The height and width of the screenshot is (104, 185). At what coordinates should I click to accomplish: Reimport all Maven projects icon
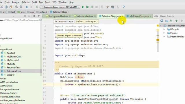coord(162,21)
